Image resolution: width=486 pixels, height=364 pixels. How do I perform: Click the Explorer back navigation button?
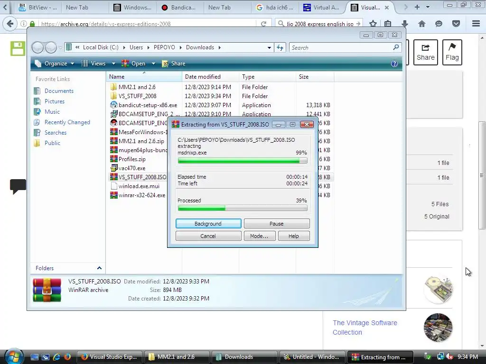coord(37,47)
